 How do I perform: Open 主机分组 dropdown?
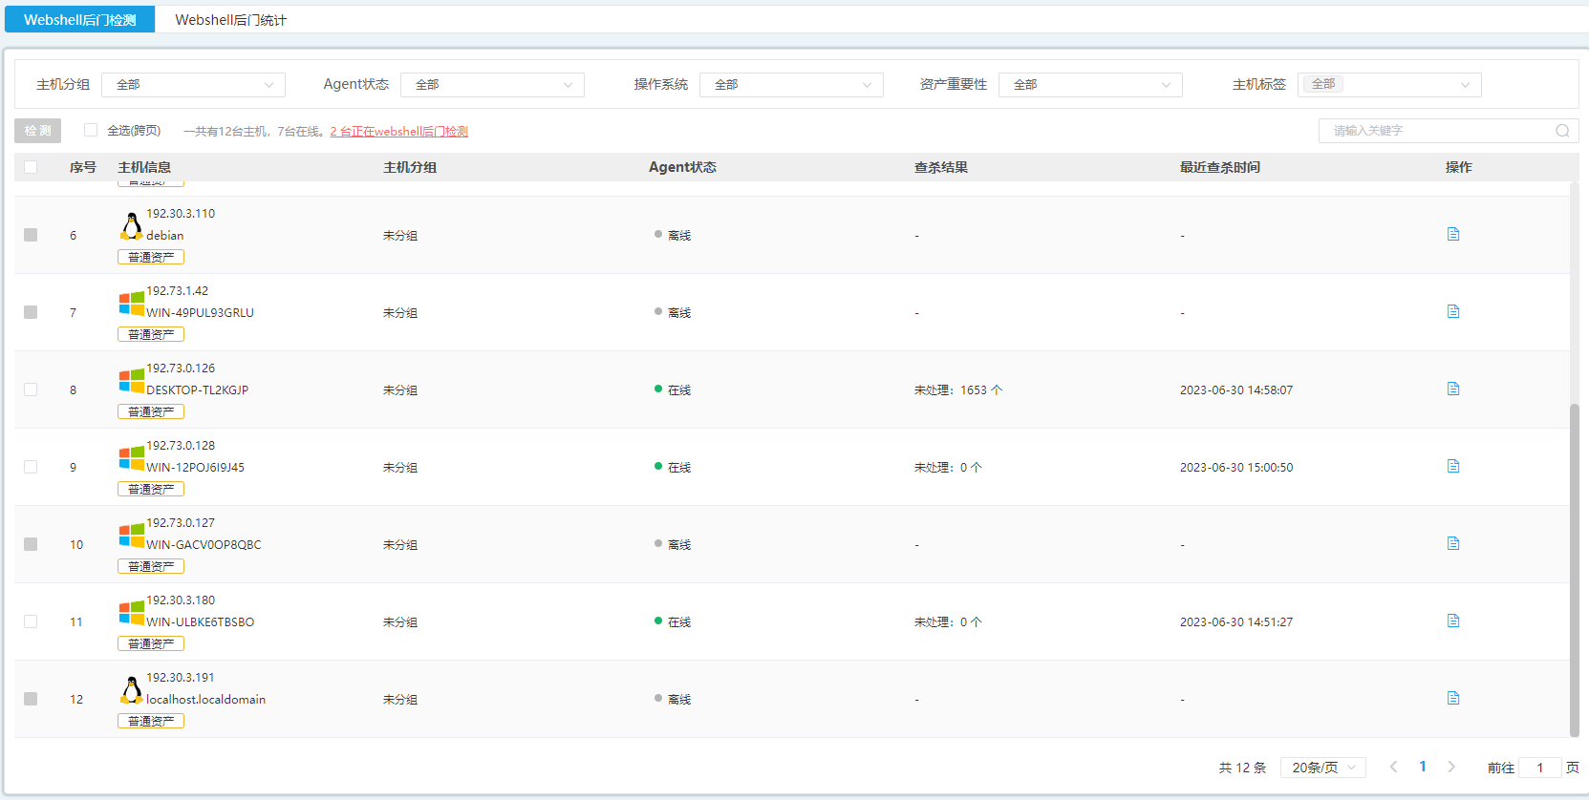click(193, 85)
